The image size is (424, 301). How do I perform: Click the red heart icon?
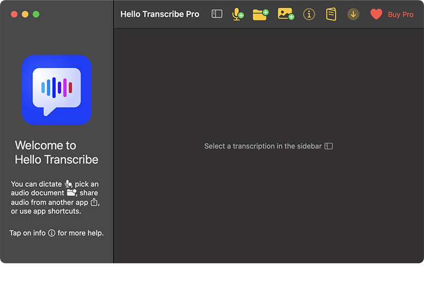click(376, 14)
